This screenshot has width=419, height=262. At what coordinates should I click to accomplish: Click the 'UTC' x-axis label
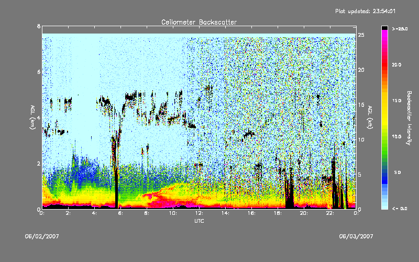[199, 221]
